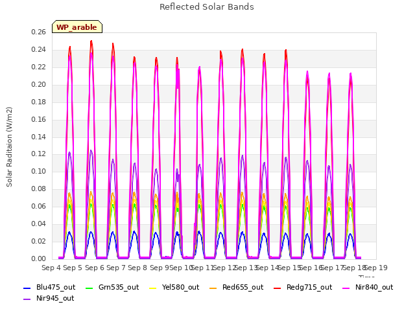
Task: Click the Grn535_out legend color marker
Action: (x=89, y=288)
